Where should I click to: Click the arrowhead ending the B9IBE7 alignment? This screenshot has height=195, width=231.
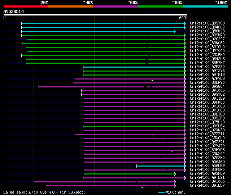175,186
